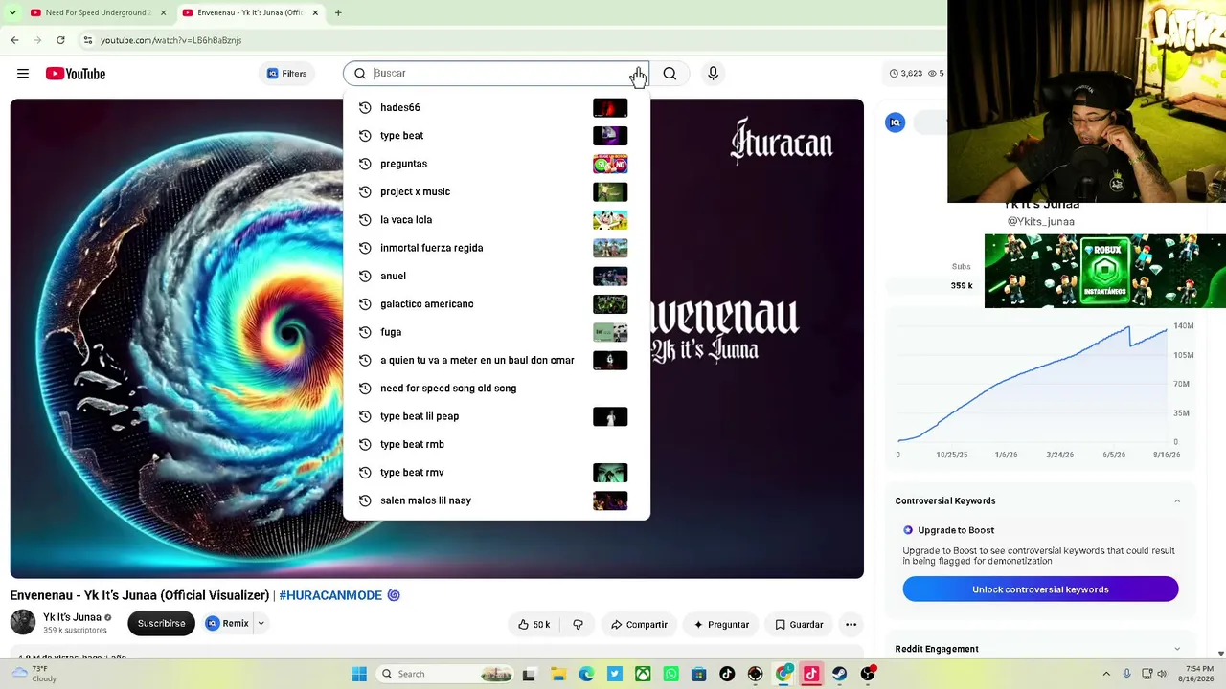
Task: Open the tab search dropdown arrow
Action: click(x=11, y=12)
